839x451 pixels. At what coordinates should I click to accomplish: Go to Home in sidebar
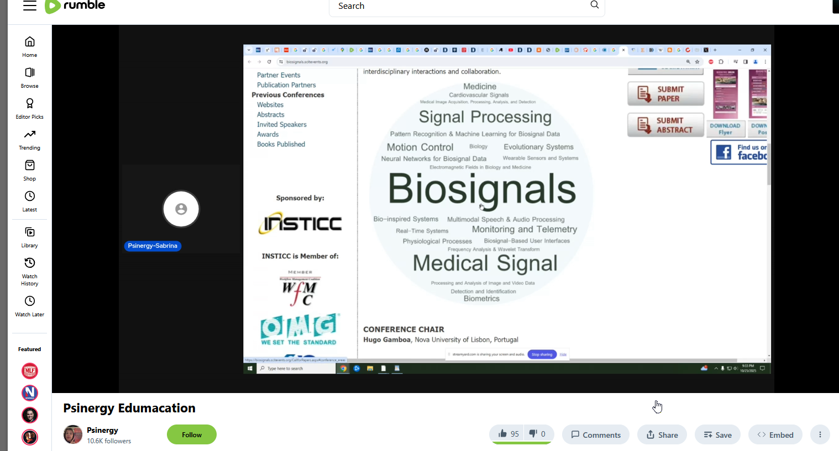point(30,47)
